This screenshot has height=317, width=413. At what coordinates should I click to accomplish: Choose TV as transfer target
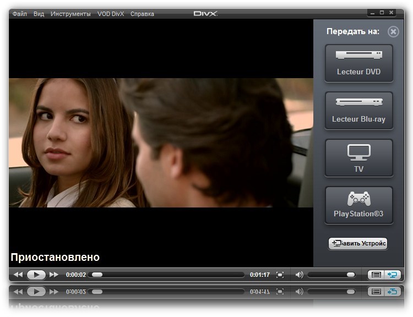tap(358, 158)
